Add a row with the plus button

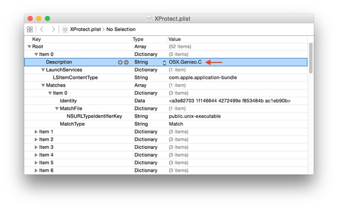pos(120,62)
